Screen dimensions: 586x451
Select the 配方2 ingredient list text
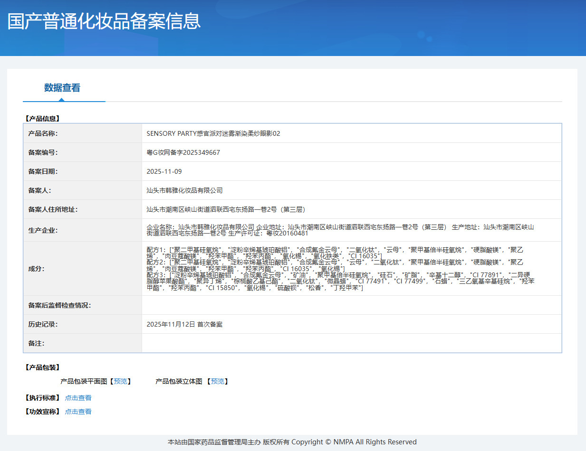(x=335, y=265)
